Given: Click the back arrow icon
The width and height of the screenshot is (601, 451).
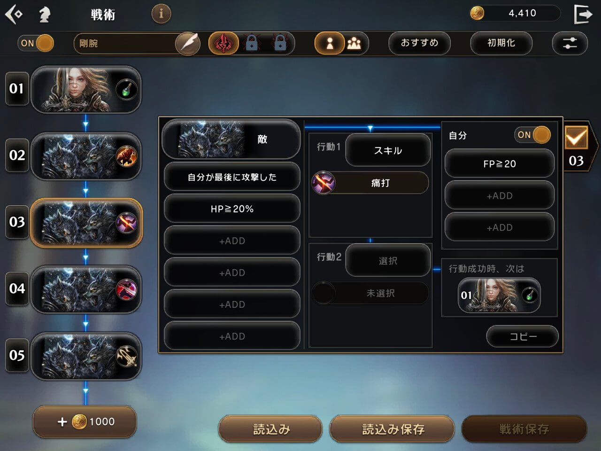Looking at the screenshot, I should click(14, 14).
